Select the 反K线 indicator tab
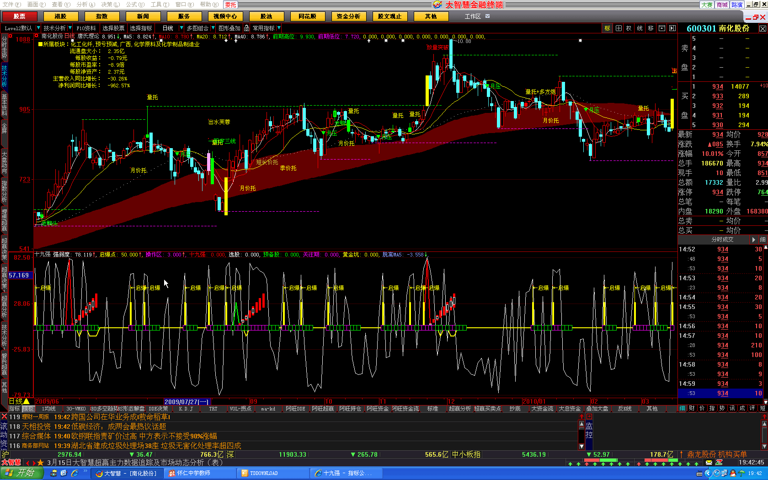This screenshot has height=480, width=768. point(624,409)
